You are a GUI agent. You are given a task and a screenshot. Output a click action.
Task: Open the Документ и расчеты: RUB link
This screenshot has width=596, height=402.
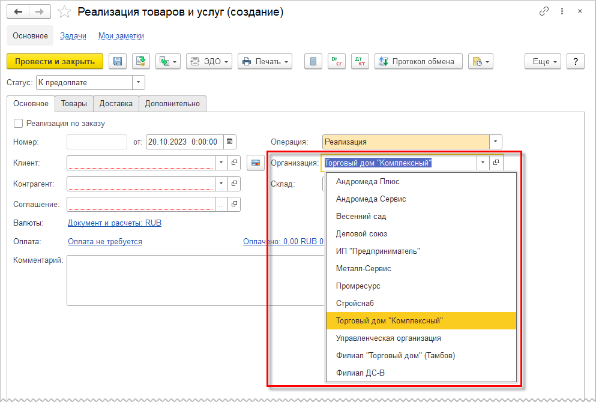point(115,223)
